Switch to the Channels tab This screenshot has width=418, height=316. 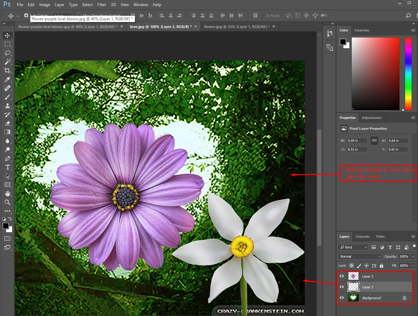point(362,236)
